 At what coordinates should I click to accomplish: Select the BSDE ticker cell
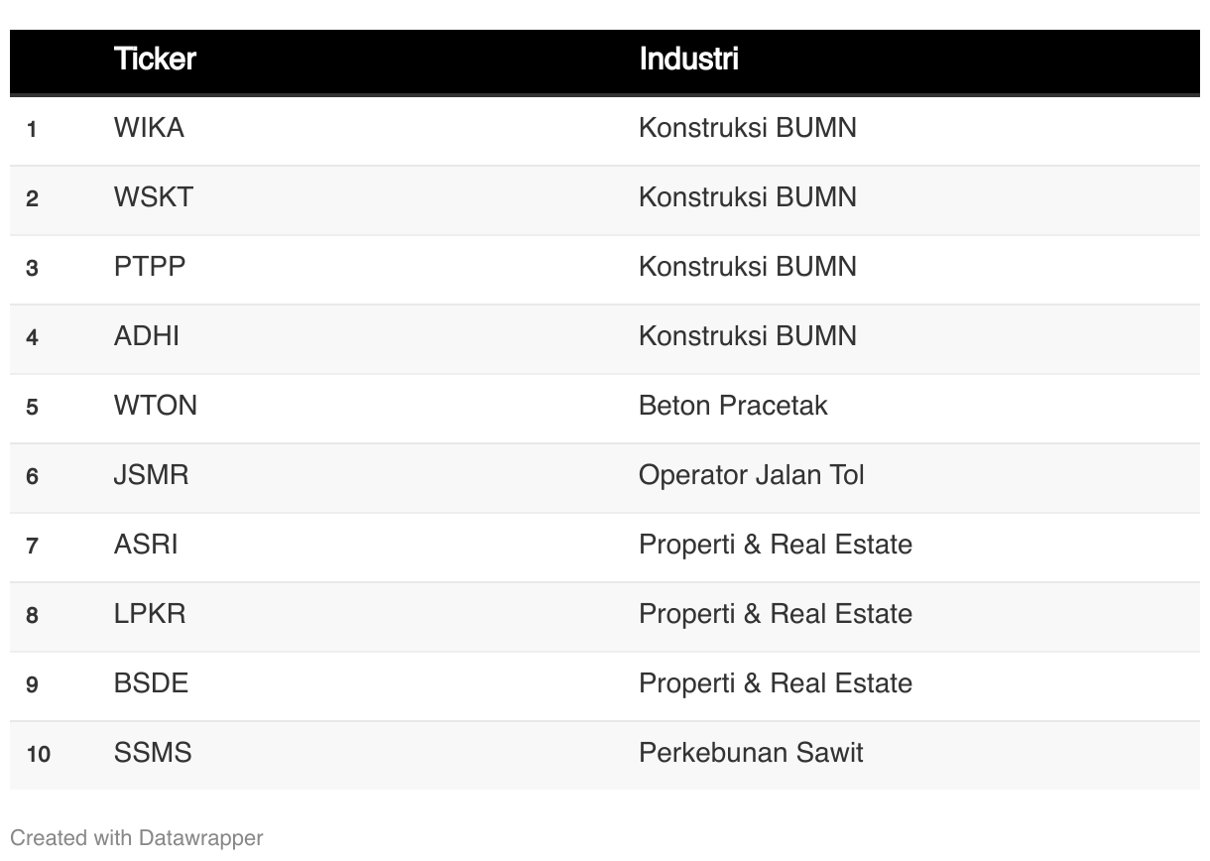click(151, 683)
